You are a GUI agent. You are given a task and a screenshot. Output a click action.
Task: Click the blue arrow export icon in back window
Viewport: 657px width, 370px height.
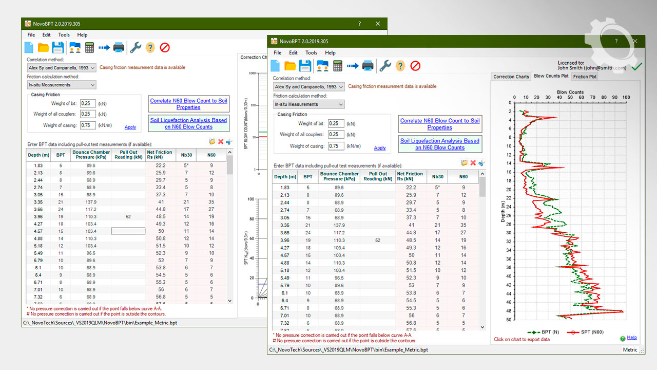[x=104, y=48]
